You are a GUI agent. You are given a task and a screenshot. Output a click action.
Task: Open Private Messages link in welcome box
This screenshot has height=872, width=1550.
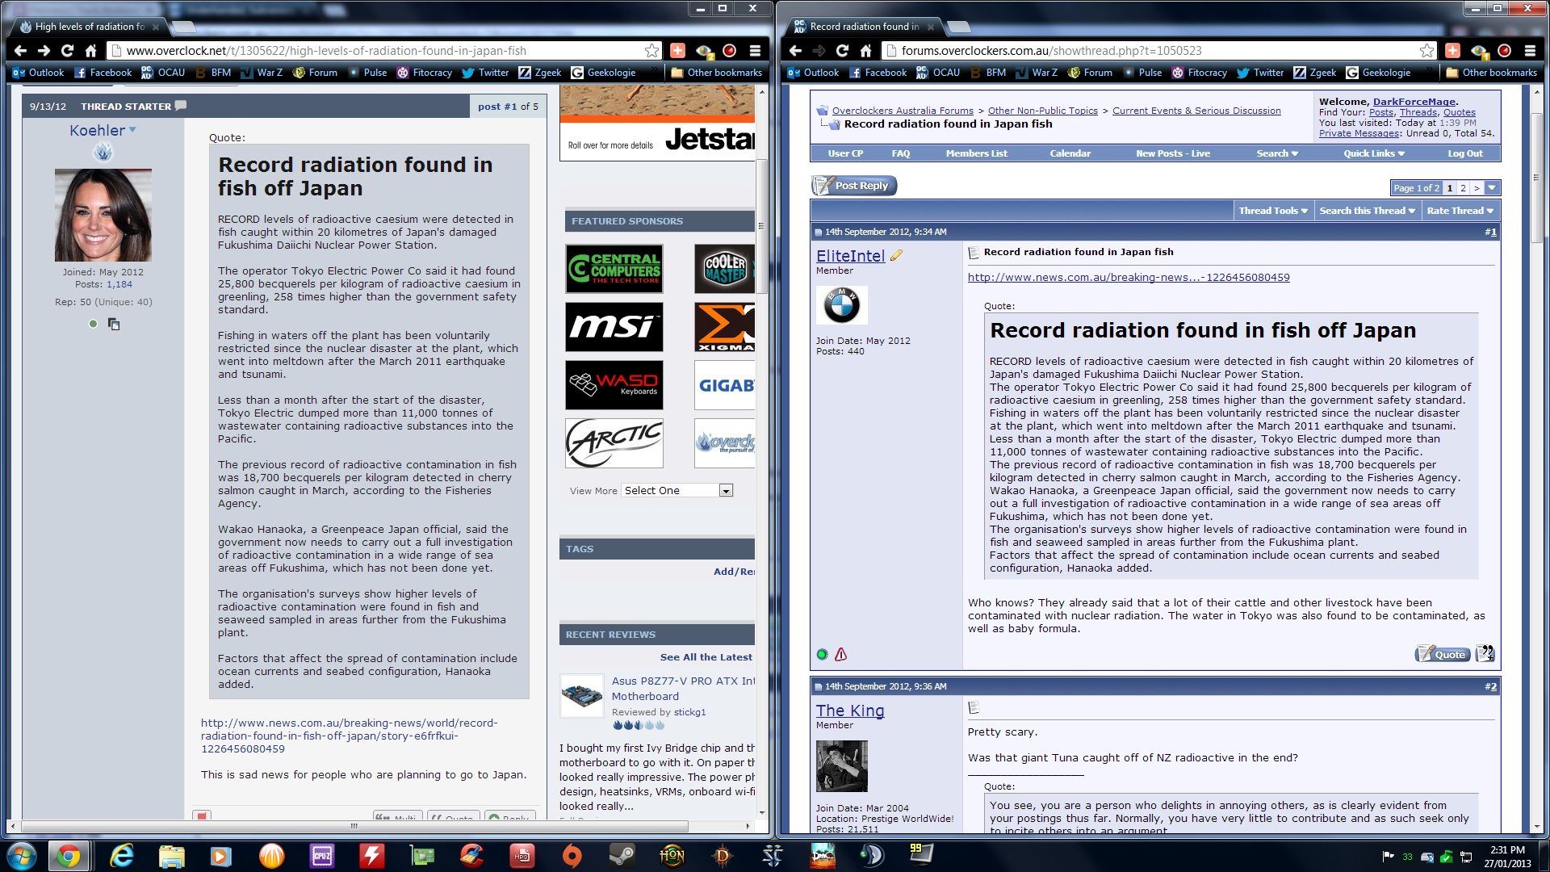tap(1359, 133)
